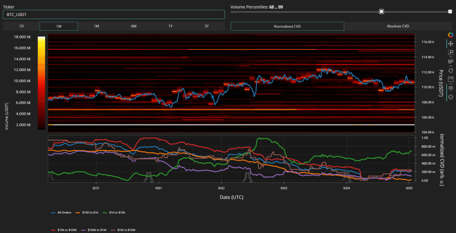Select the Pan tool in chart toolbar
Viewport: 456px width, 233px height.
tap(451, 44)
